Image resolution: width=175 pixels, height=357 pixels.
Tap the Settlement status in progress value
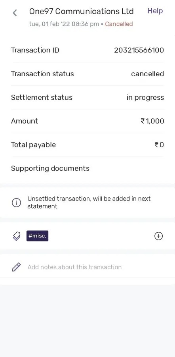pos(145,98)
